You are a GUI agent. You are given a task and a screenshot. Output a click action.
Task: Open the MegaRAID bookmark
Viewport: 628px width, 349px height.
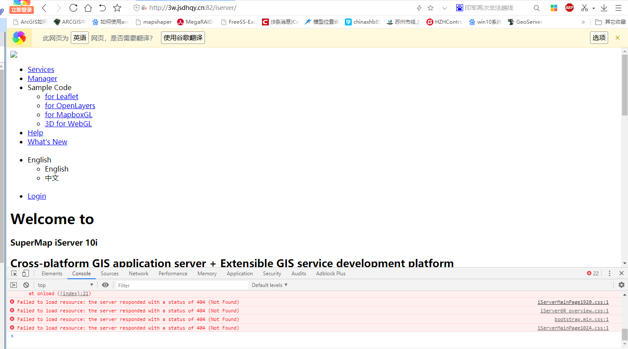(x=195, y=22)
